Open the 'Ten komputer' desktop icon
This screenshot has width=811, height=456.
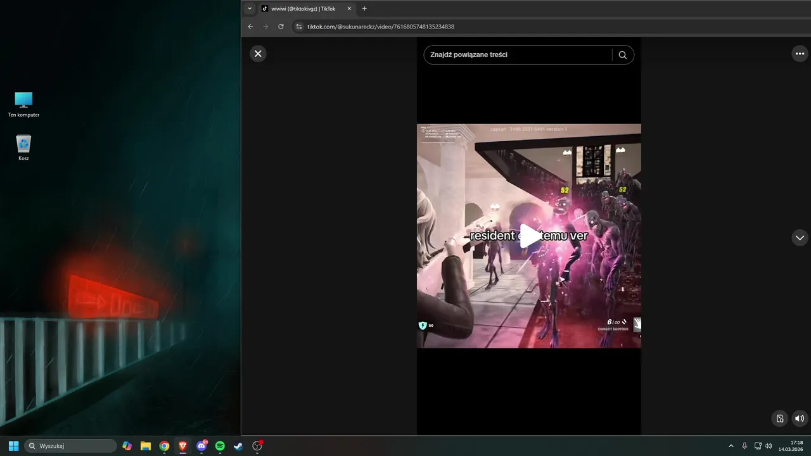(x=23, y=104)
